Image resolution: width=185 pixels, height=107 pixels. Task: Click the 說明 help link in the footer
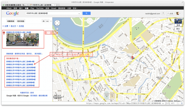[x=32, y=93]
